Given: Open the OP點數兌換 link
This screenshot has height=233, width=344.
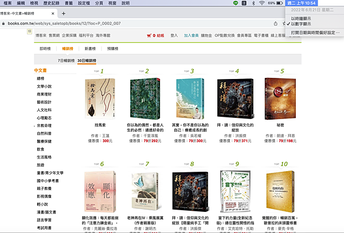Looking at the screenshot, I should [224, 35].
